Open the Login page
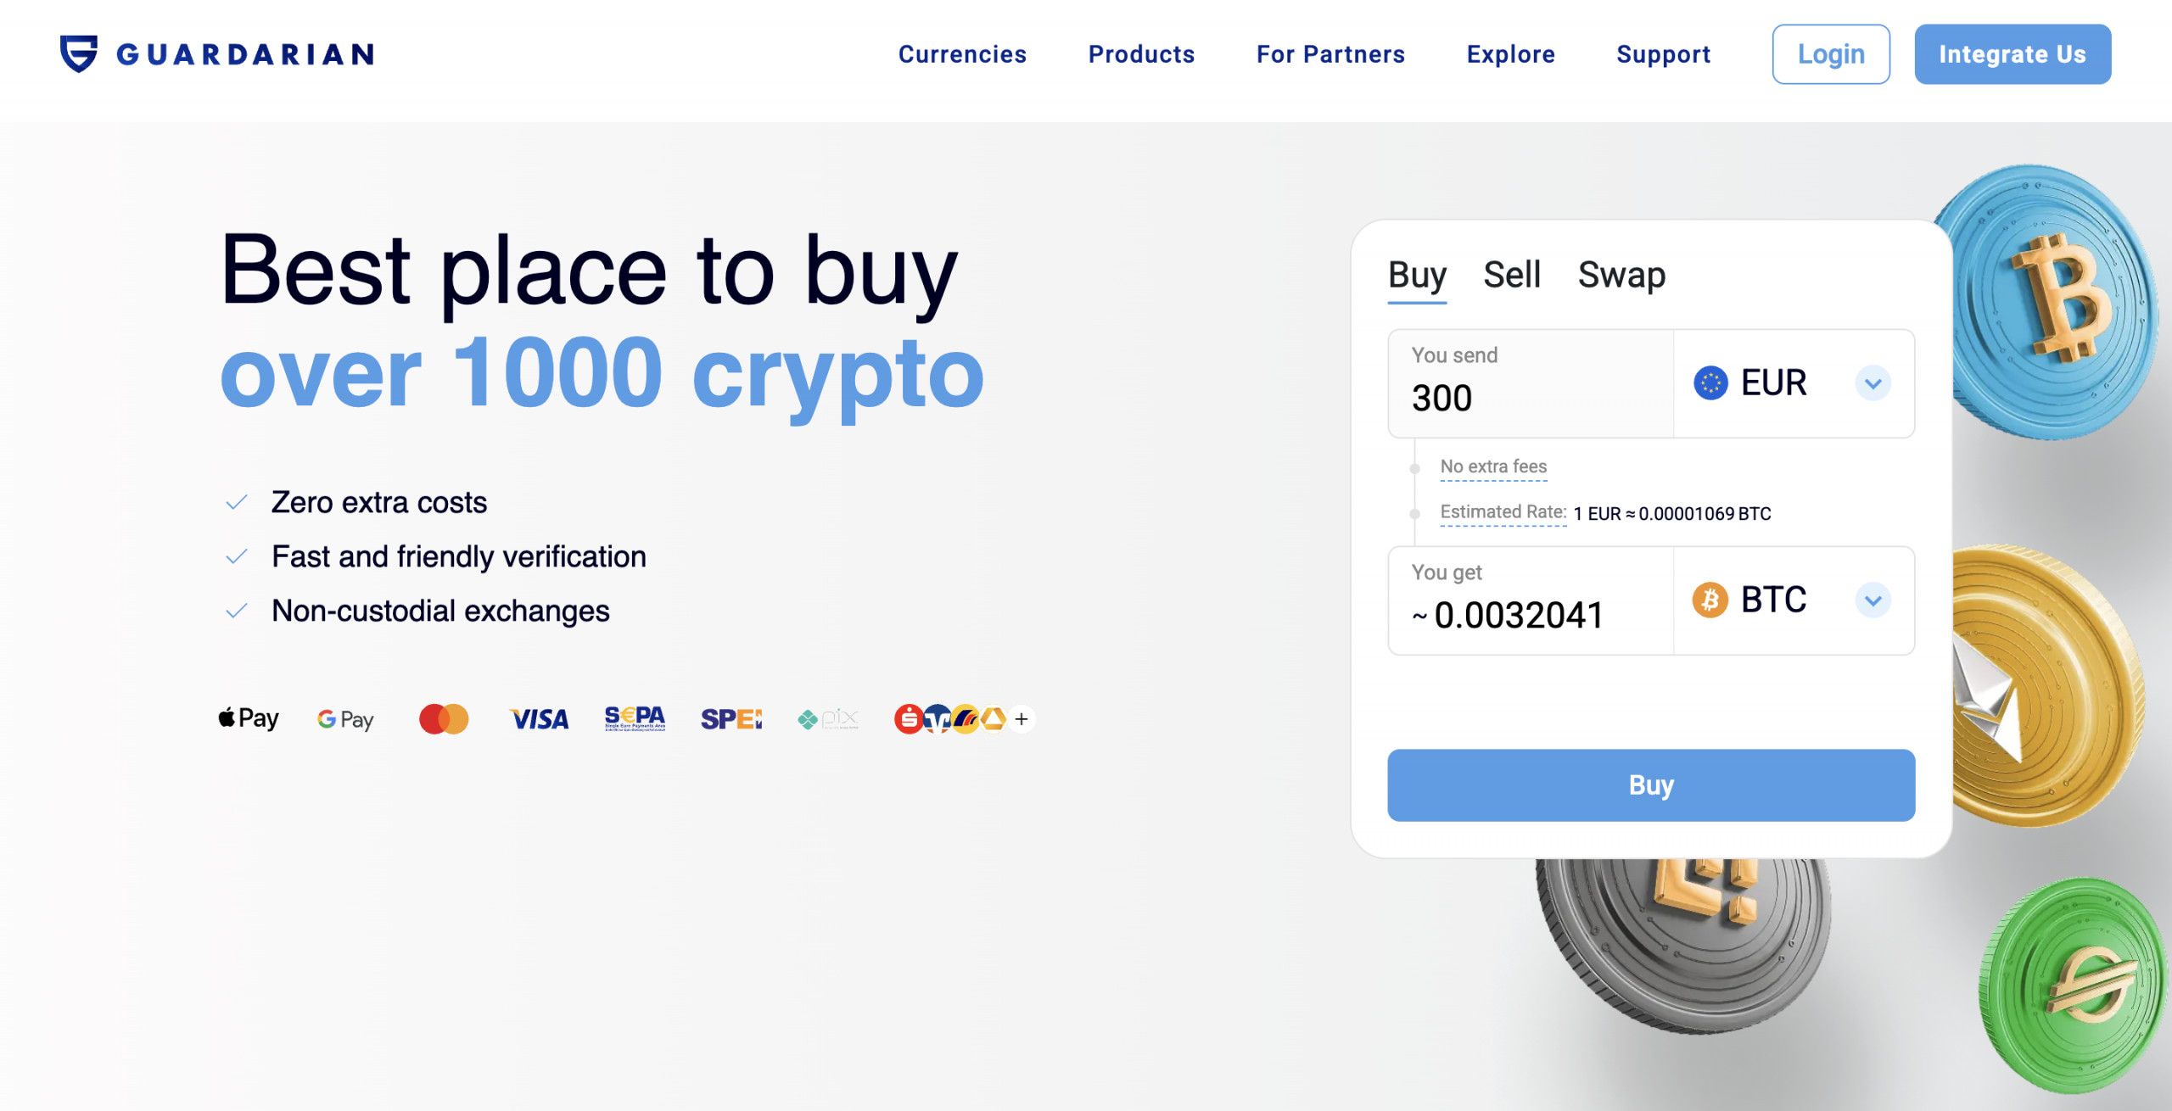Image resolution: width=2172 pixels, height=1111 pixels. [1830, 53]
